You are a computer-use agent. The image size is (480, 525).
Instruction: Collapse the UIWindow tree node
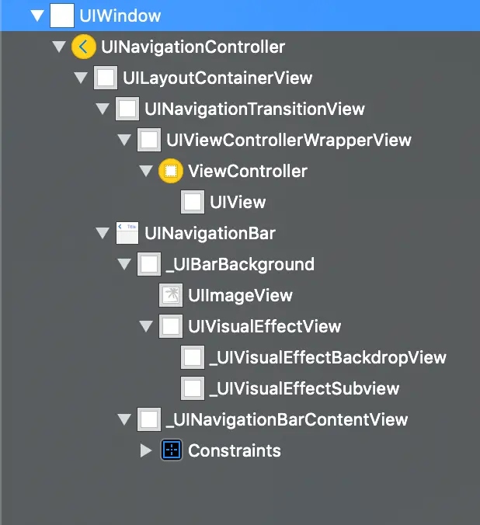pos(36,16)
